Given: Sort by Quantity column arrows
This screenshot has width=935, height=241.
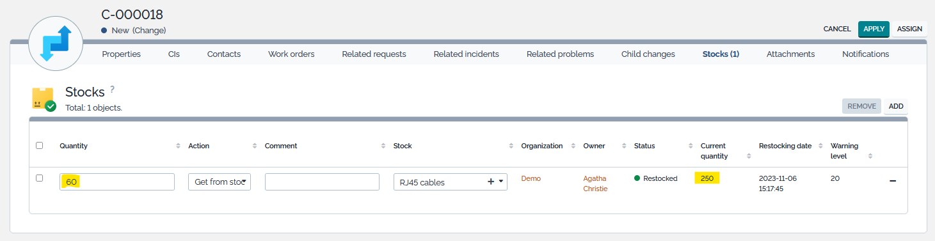Looking at the screenshot, I should (178, 146).
